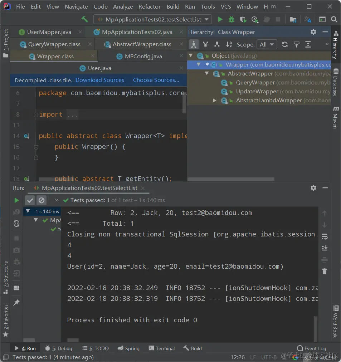Screen dimensions: 341x362
Task: Select QueryWrapper in the Hierarchy tree
Action: click(x=255, y=83)
